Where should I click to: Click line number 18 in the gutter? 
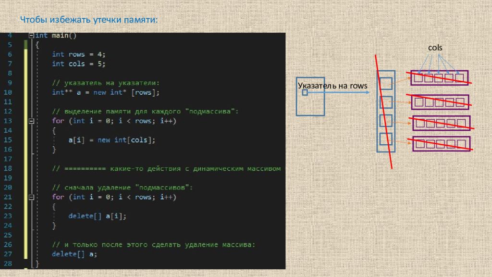click(8, 169)
